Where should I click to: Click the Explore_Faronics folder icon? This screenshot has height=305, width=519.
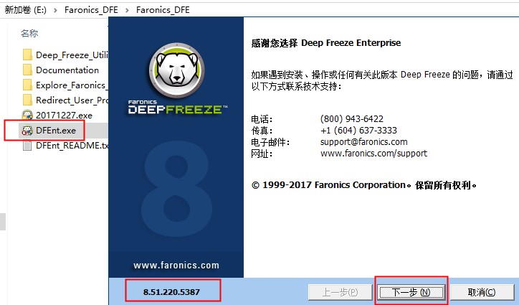(x=27, y=85)
